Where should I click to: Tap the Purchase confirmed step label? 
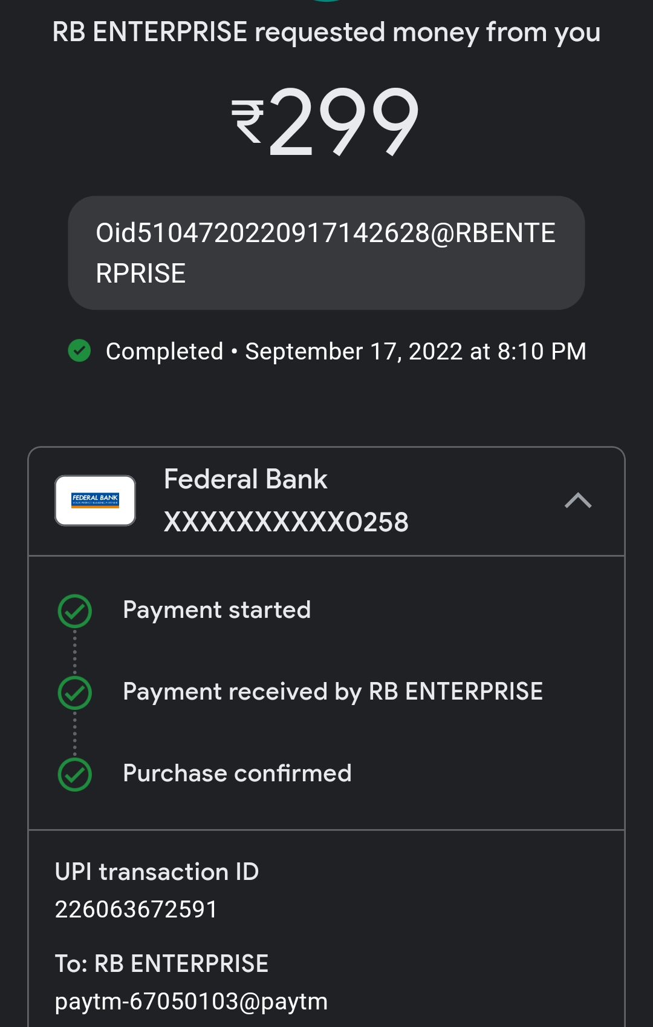[x=237, y=773]
